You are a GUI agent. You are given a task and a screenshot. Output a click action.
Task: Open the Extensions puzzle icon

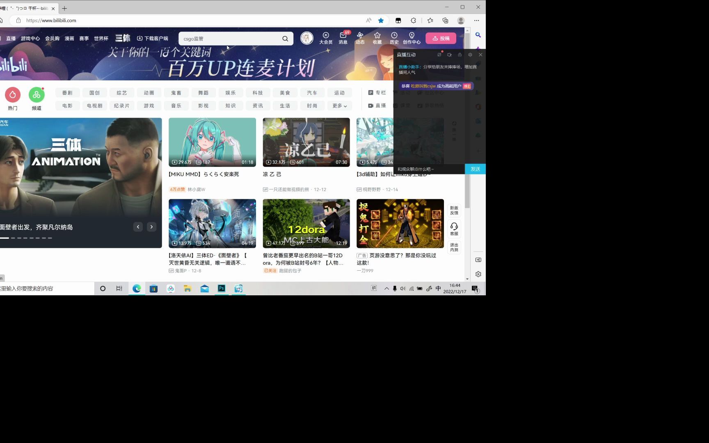click(x=414, y=21)
